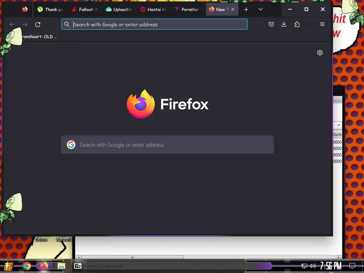Launch Google Chrome from the taskbar
The image size is (364, 273).
[26, 266]
